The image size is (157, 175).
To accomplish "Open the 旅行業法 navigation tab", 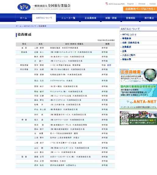I will [149, 18].
